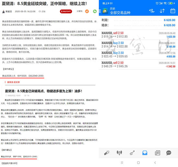178x167 pixels.
Task: Tap the sort arrows icon
Action: coord(162,11)
